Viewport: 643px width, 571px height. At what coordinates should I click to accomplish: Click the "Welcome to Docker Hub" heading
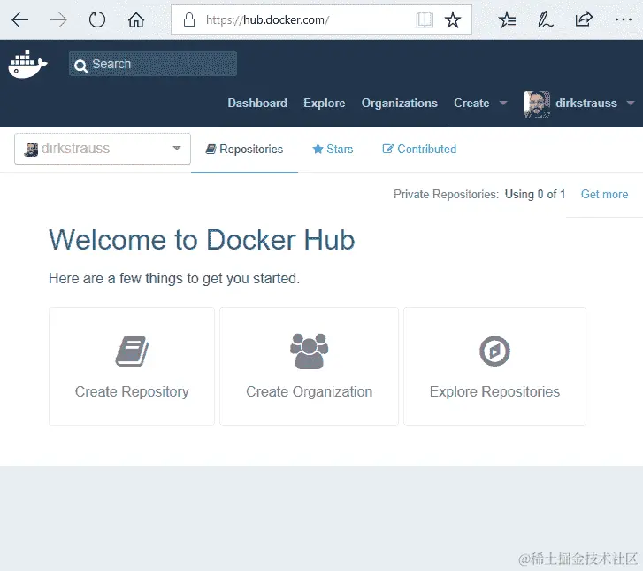tap(202, 240)
